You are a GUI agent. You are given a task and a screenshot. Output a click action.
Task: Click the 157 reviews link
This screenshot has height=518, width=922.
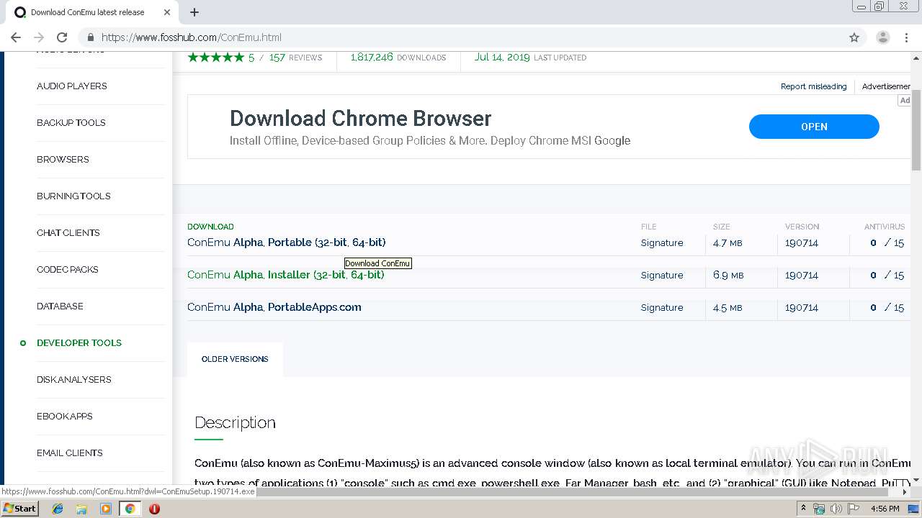click(x=295, y=58)
